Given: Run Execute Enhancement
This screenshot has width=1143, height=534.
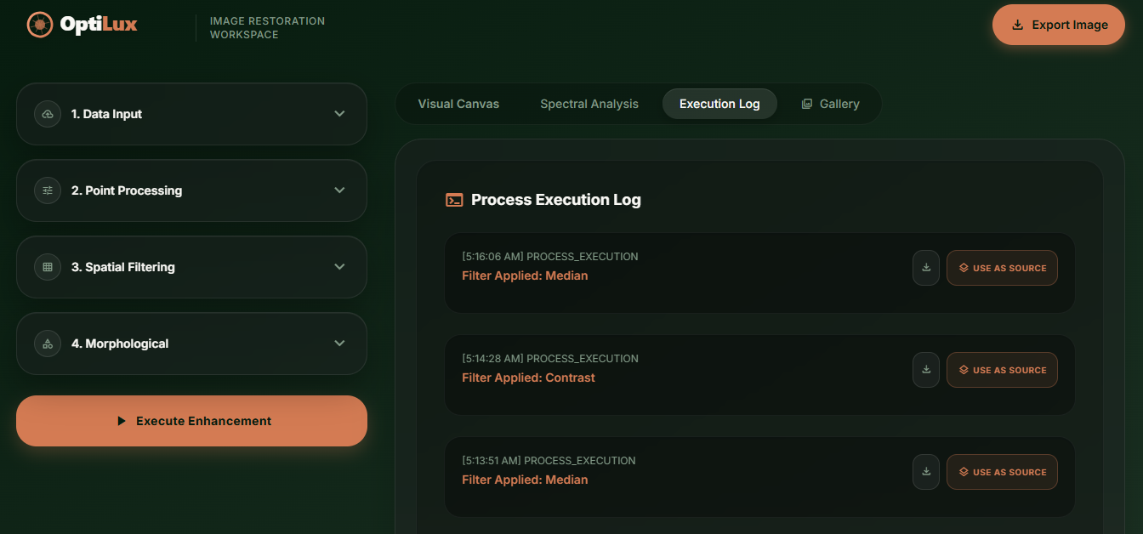Looking at the screenshot, I should tap(191, 421).
